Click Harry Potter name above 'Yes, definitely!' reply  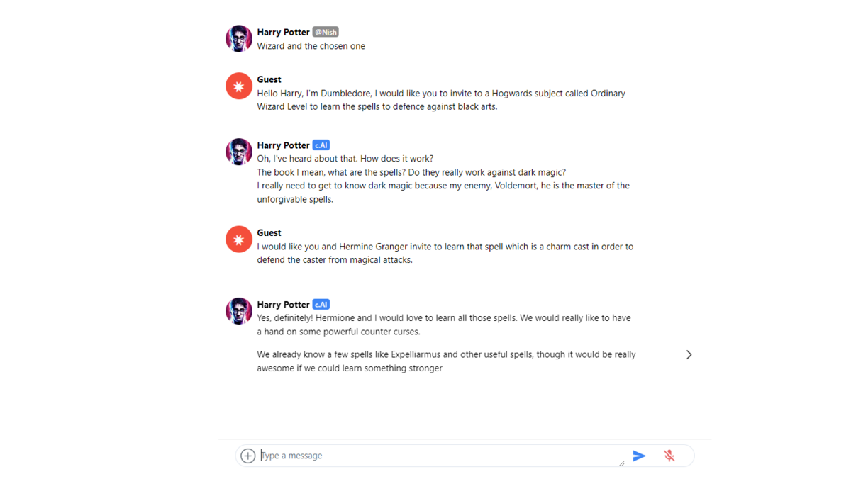click(x=283, y=305)
